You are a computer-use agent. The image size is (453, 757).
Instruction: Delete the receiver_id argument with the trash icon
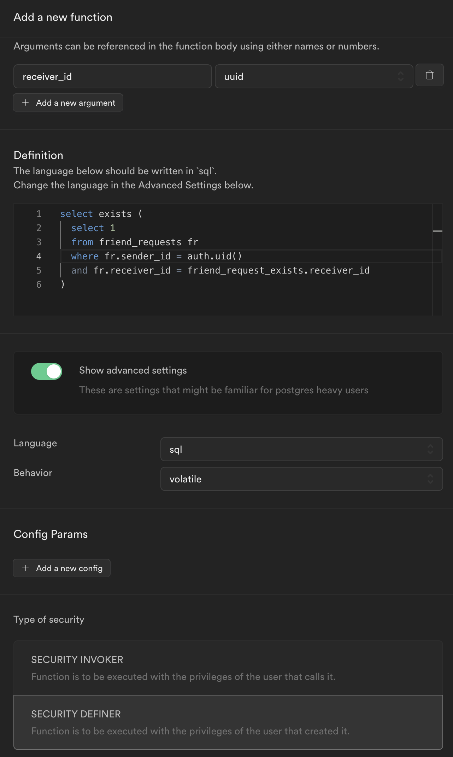point(429,75)
